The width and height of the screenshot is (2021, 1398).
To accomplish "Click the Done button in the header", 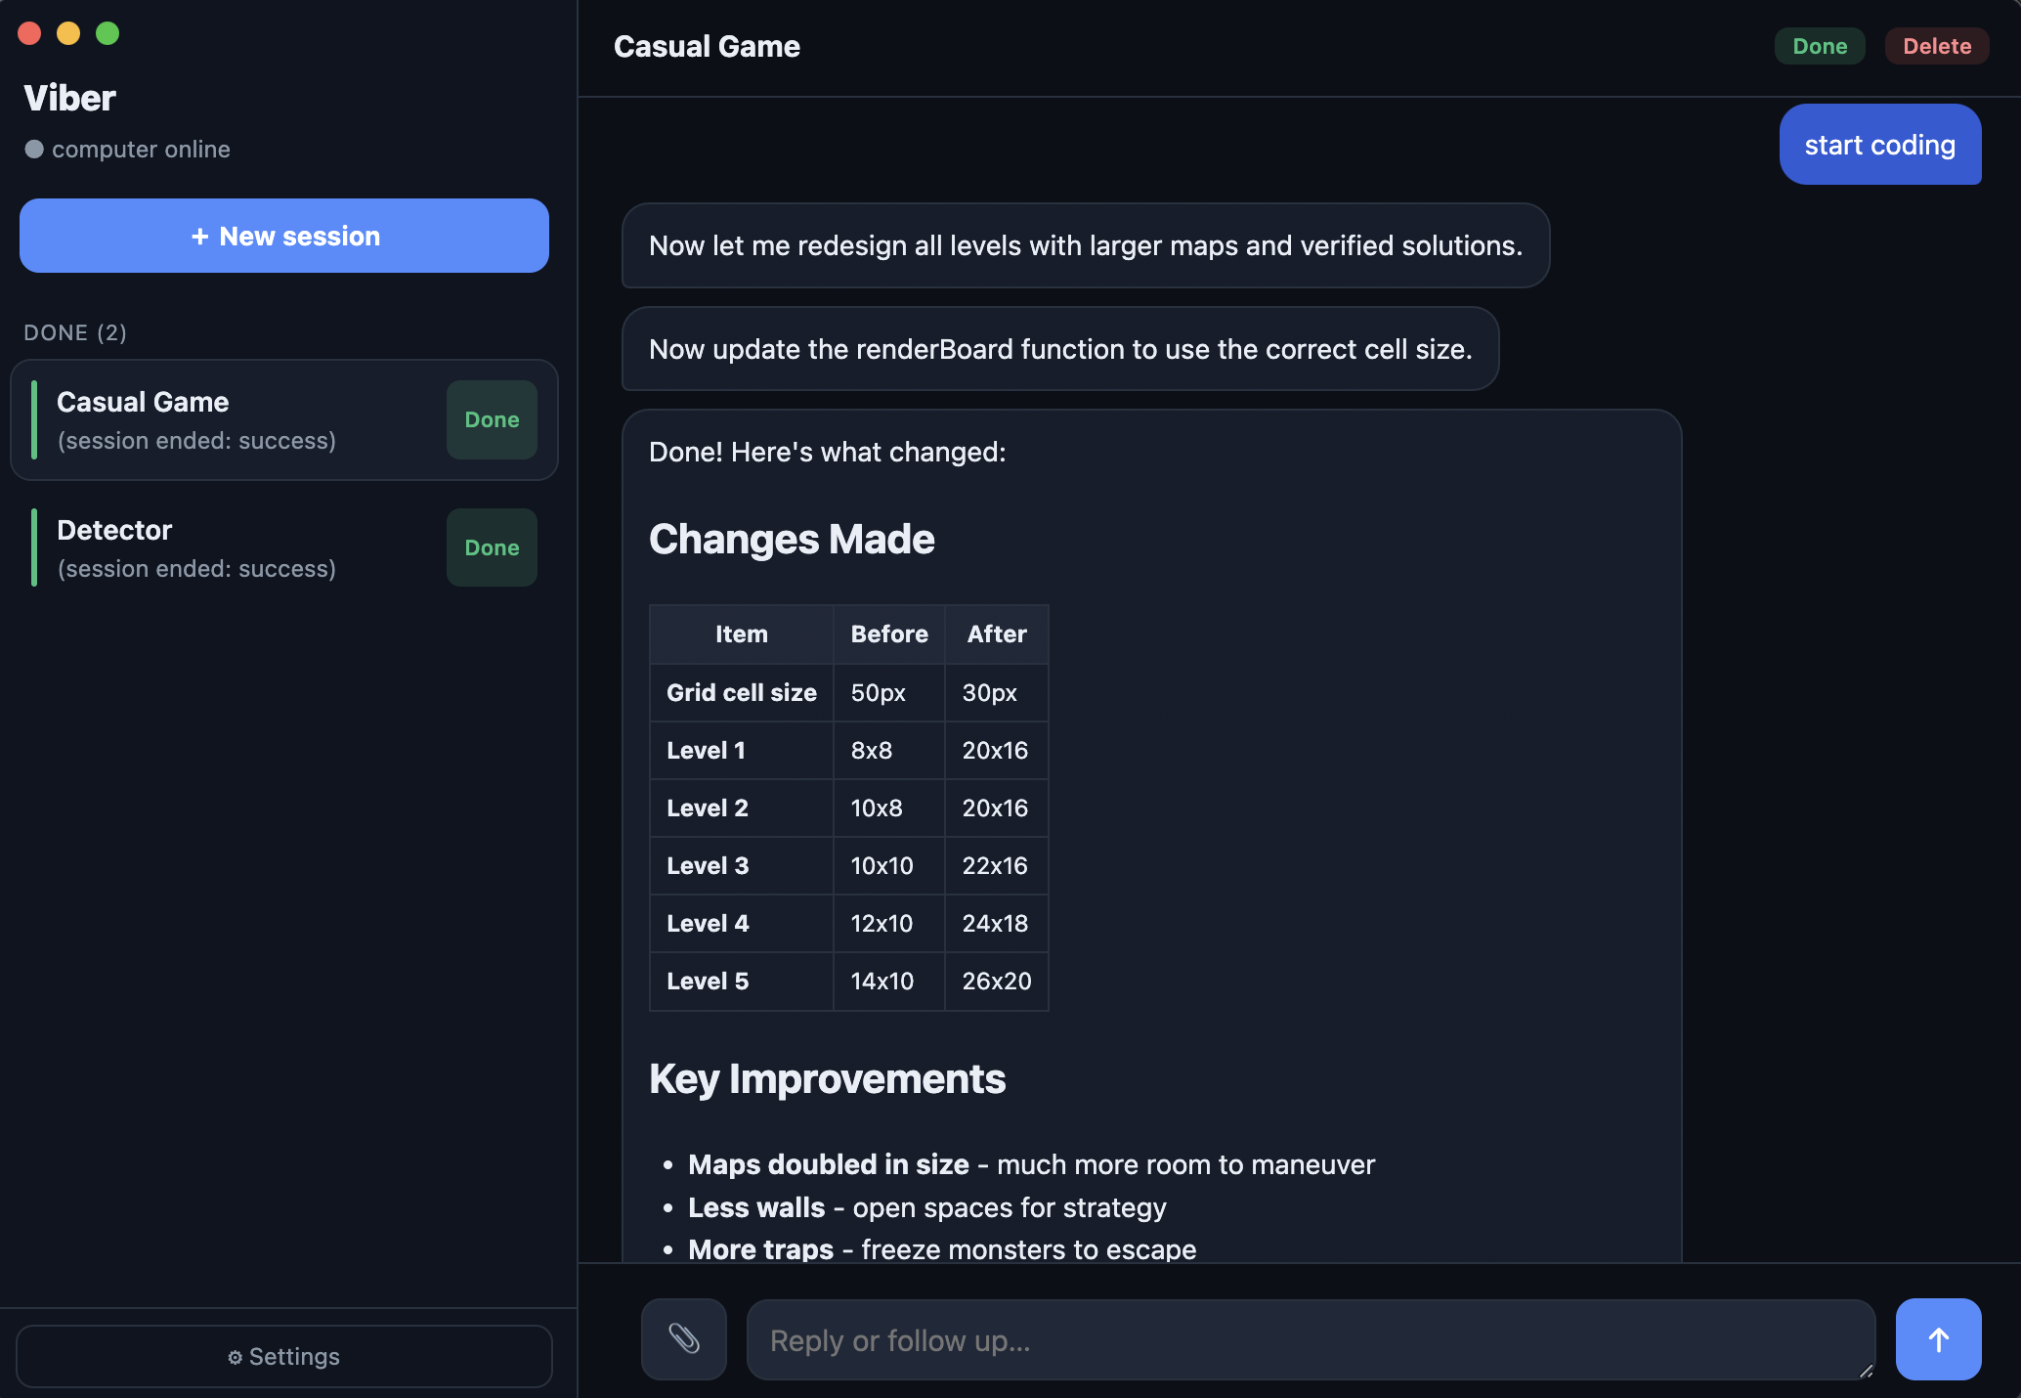I will [x=1820, y=46].
